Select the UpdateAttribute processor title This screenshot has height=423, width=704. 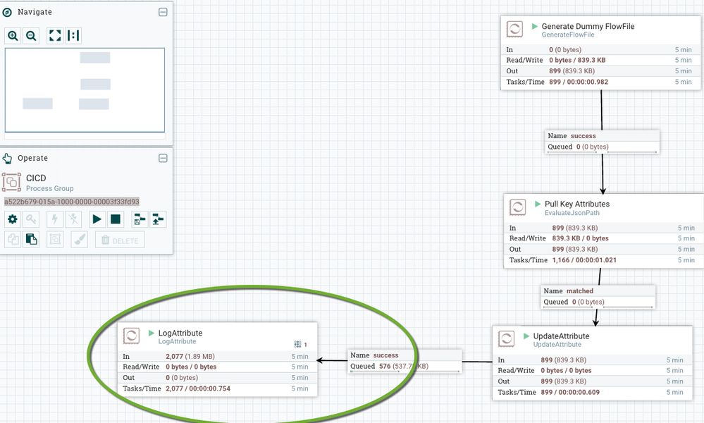click(561, 336)
